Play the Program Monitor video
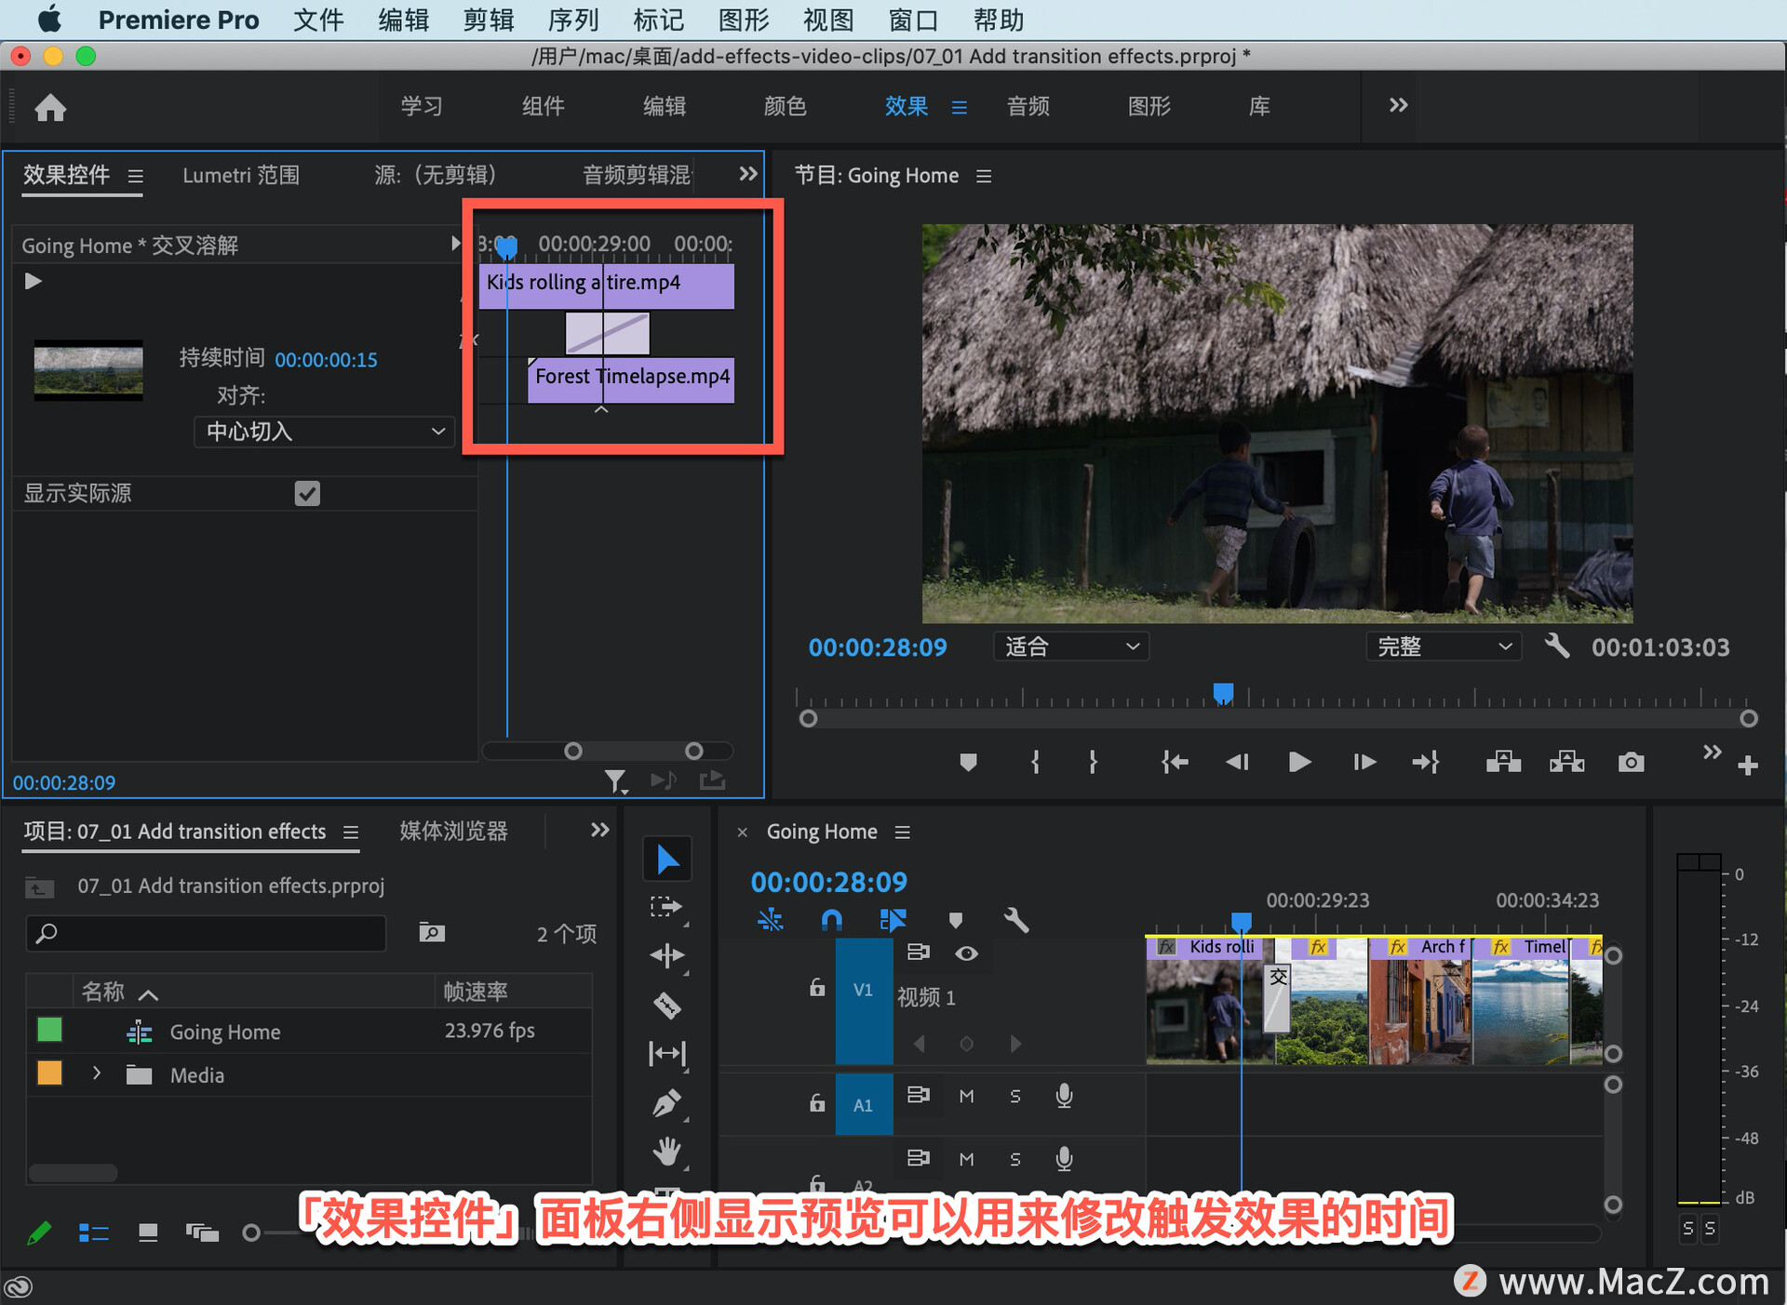 (x=1299, y=763)
